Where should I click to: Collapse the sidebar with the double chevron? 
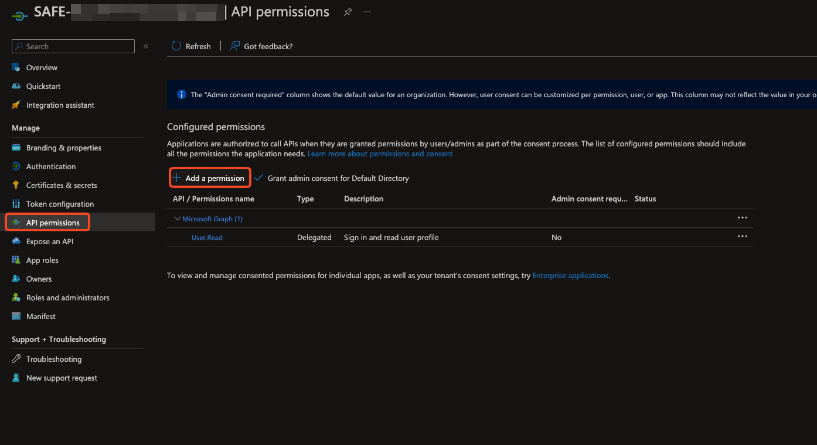pyautogui.click(x=146, y=46)
